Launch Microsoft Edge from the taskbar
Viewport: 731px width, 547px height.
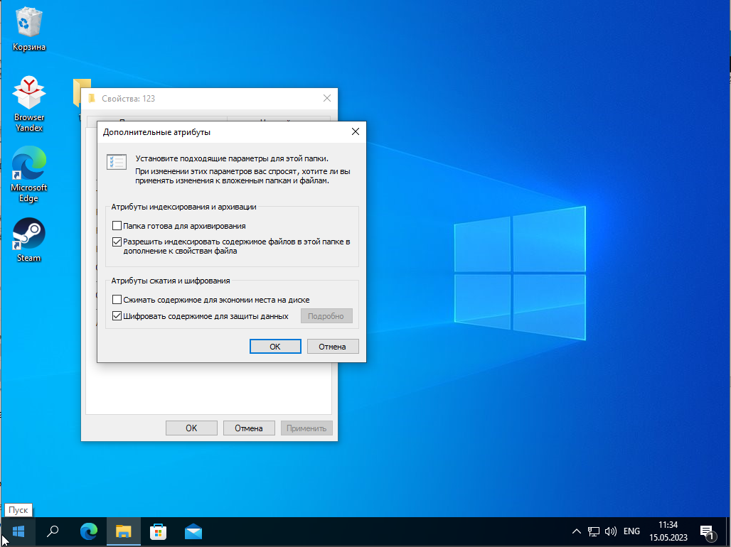coord(89,531)
